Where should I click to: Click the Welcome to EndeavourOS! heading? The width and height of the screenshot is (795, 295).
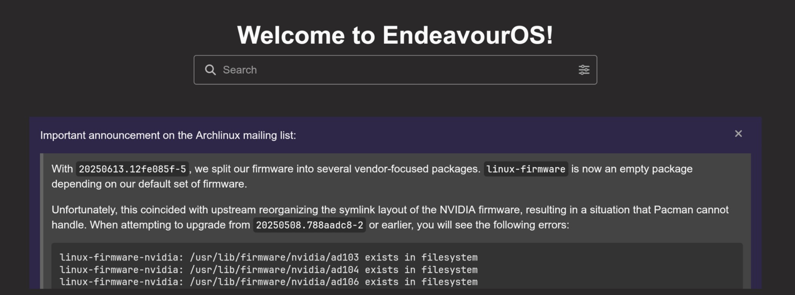395,35
